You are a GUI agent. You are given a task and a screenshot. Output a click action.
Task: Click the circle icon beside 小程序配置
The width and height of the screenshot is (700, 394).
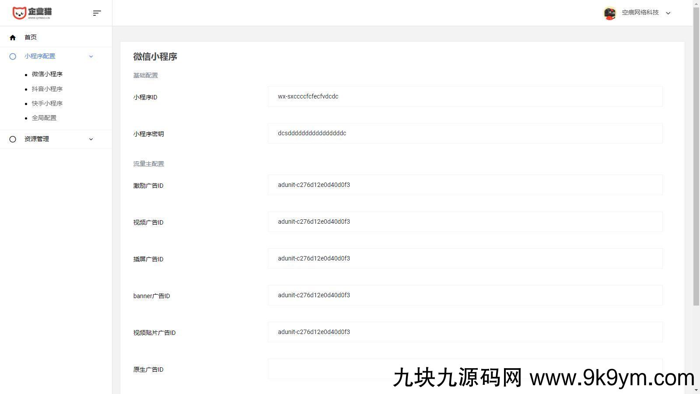pos(13,56)
